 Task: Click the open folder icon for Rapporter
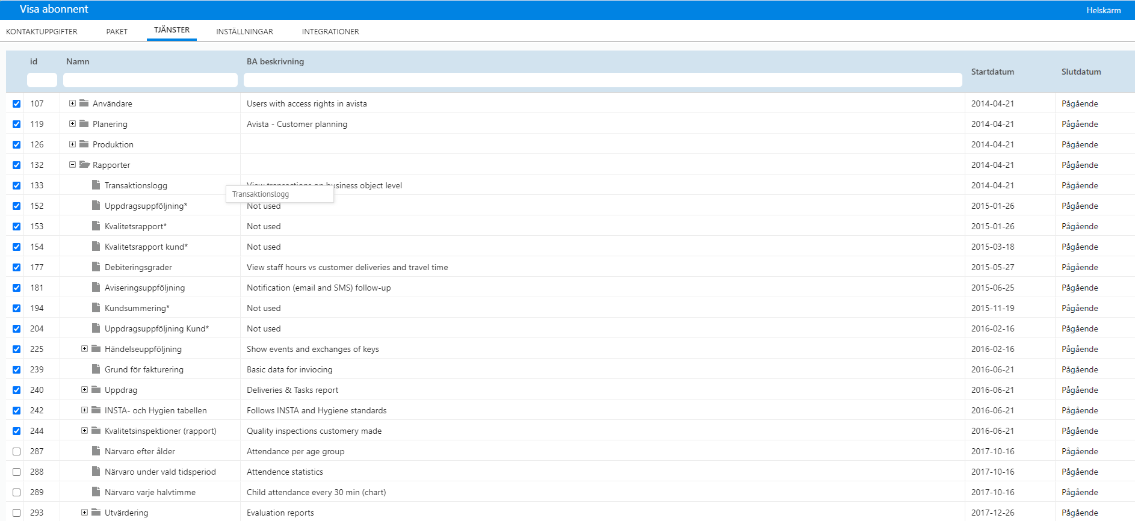pos(85,165)
